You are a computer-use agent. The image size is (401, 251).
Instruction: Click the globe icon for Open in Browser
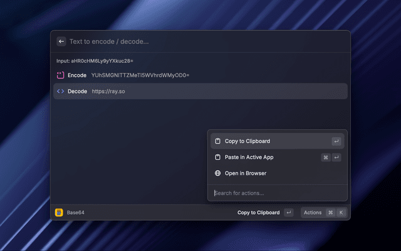pyautogui.click(x=218, y=173)
